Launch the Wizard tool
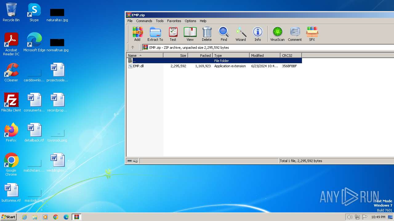 [x=241, y=34]
